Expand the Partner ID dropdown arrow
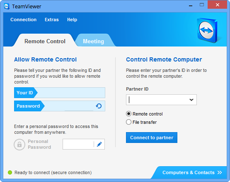 pyautogui.click(x=191, y=100)
